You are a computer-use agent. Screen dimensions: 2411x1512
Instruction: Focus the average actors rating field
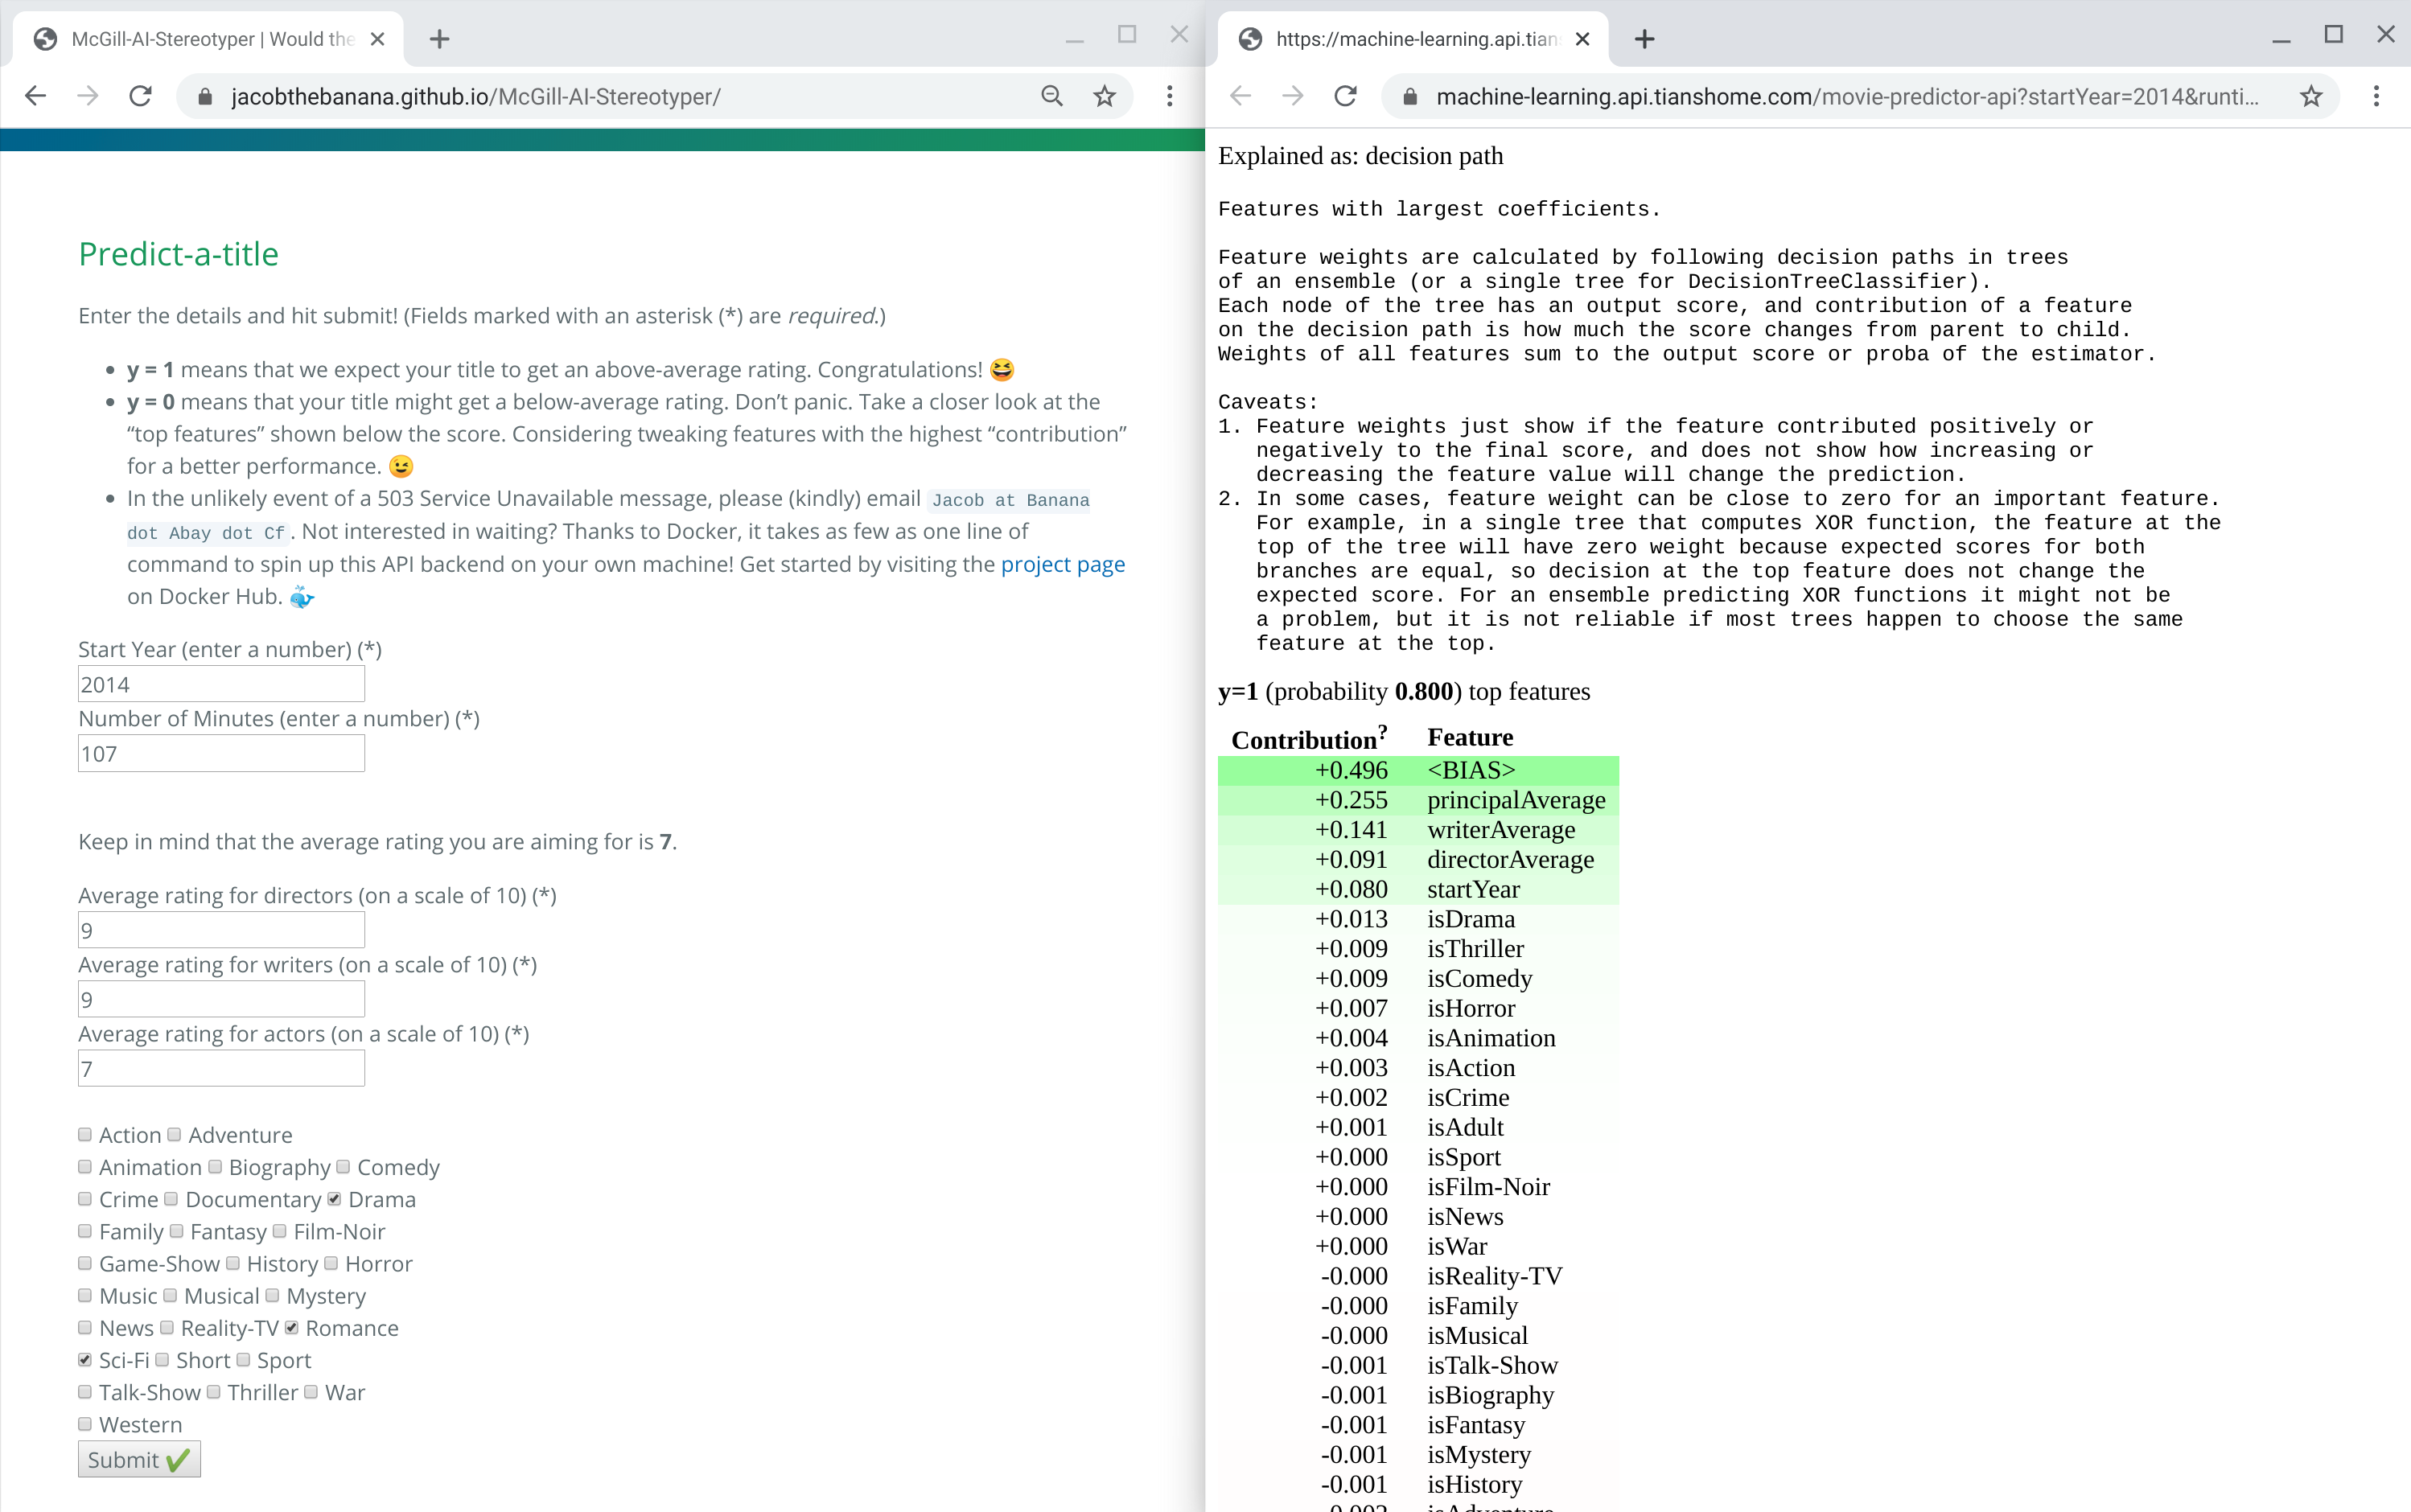coord(221,1069)
